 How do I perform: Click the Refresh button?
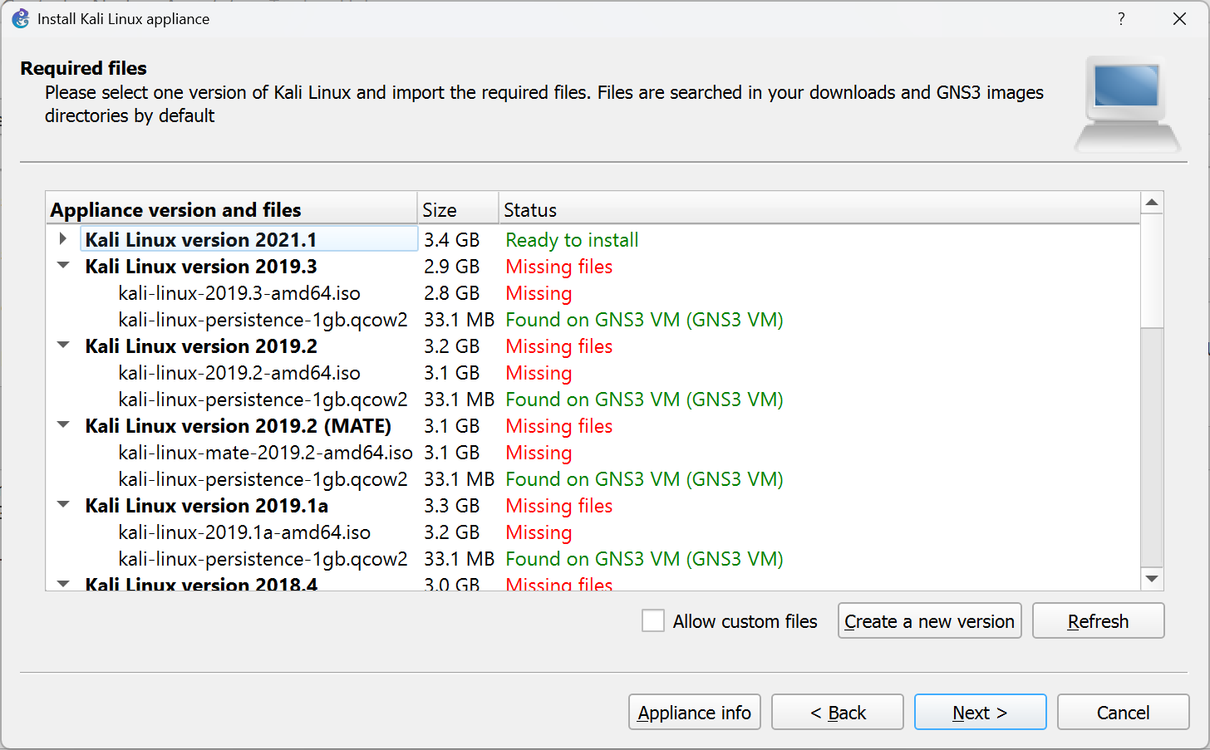click(1098, 620)
